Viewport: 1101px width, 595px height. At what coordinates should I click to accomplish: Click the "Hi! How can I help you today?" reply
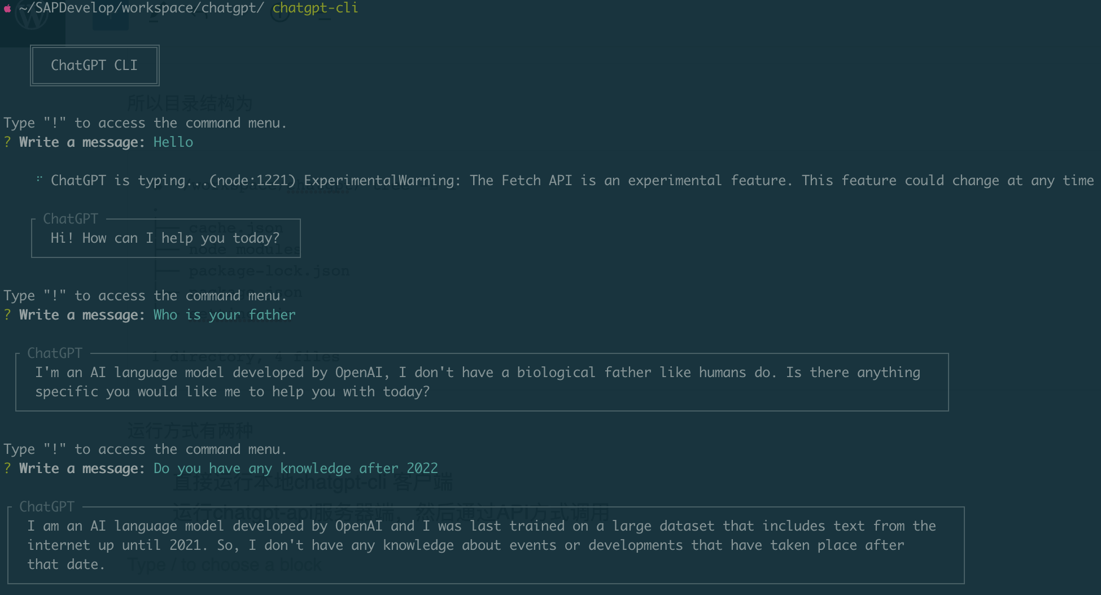tap(165, 238)
